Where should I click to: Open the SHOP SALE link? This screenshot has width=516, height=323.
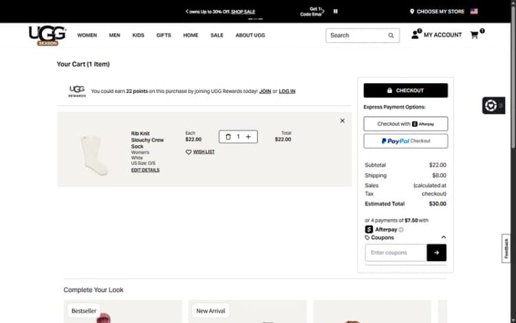pos(243,12)
